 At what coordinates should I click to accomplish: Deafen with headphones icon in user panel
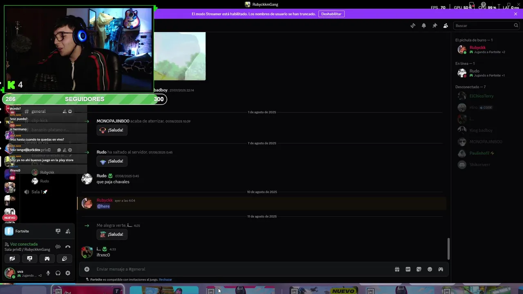tap(58, 273)
